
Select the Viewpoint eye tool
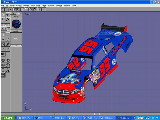pos(8,15)
